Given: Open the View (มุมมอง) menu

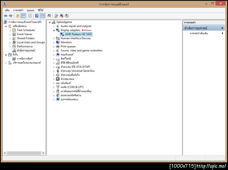Looking at the screenshot, I should [30, 10].
